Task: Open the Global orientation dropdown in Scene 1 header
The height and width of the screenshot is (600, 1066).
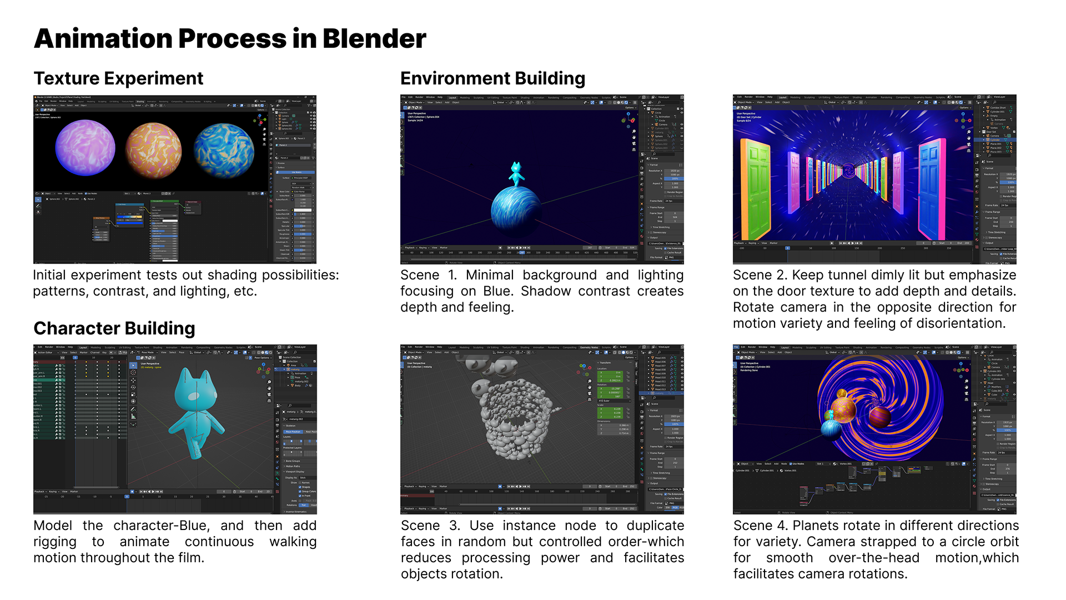Action: click(x=500, y=102)
